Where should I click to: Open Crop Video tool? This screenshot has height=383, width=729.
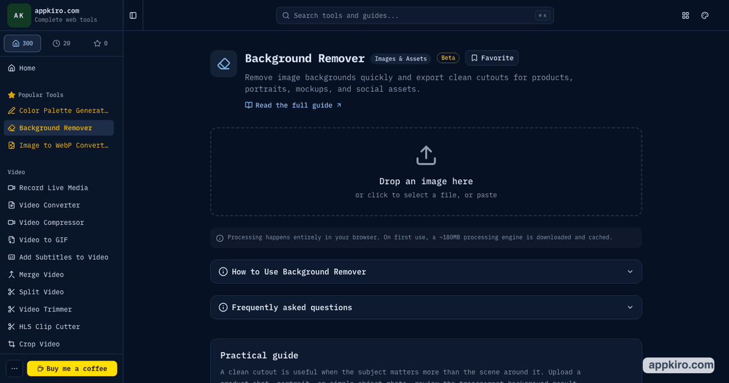click(x=59, y=344)
